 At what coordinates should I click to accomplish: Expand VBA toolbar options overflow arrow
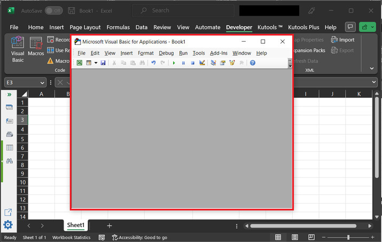pyautogui.click(x=290, y=66)
